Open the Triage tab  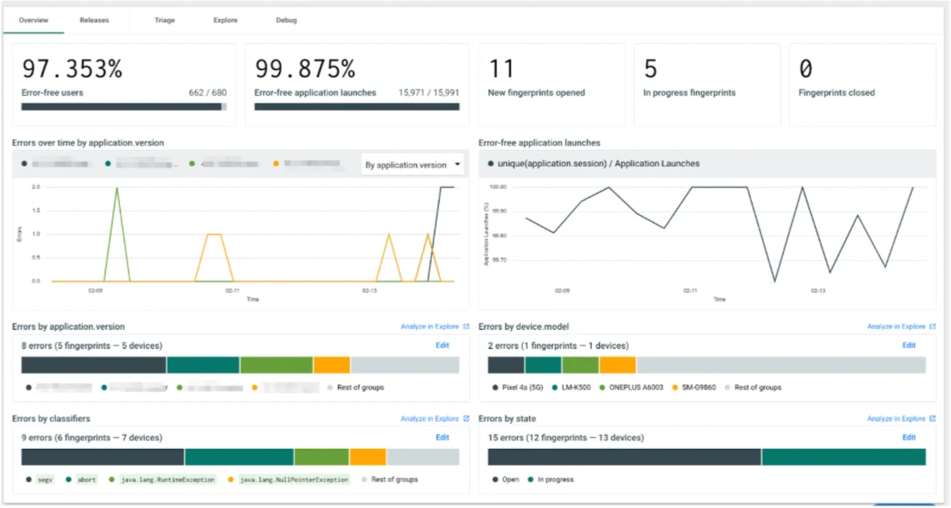164,20
